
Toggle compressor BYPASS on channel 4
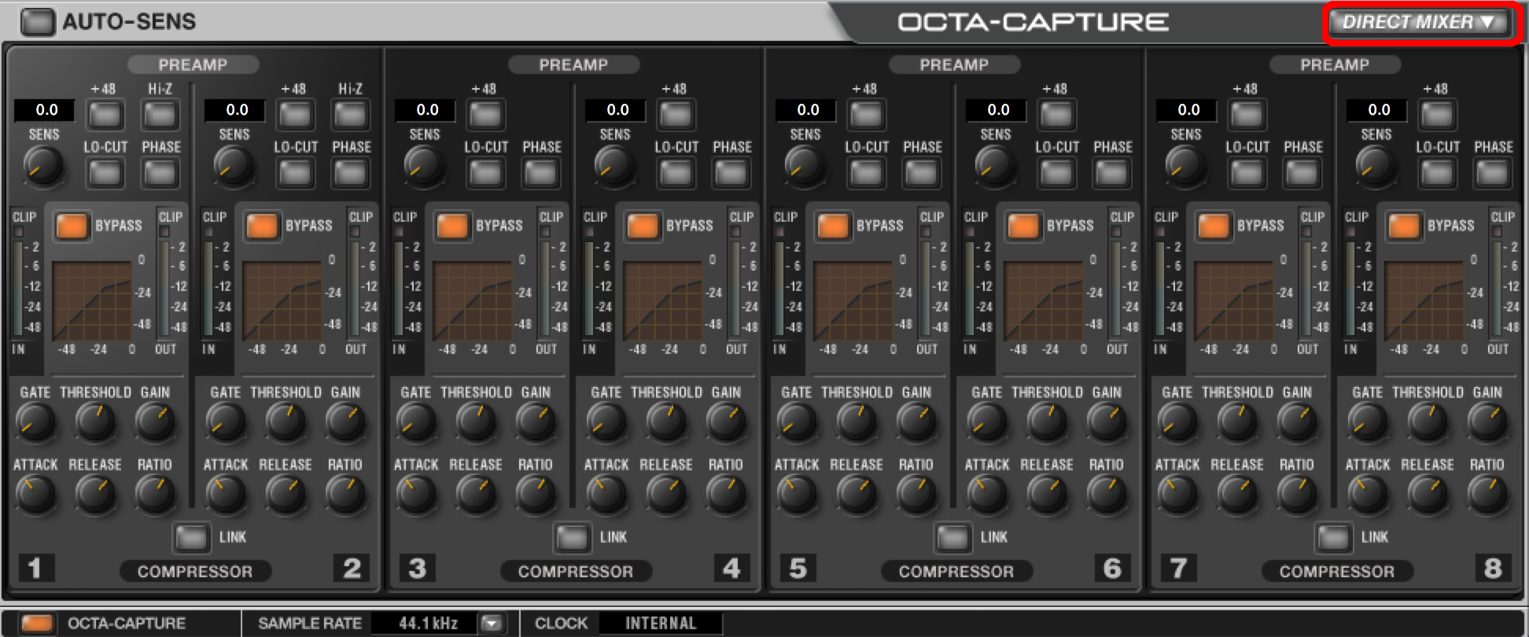coord(643,226)
